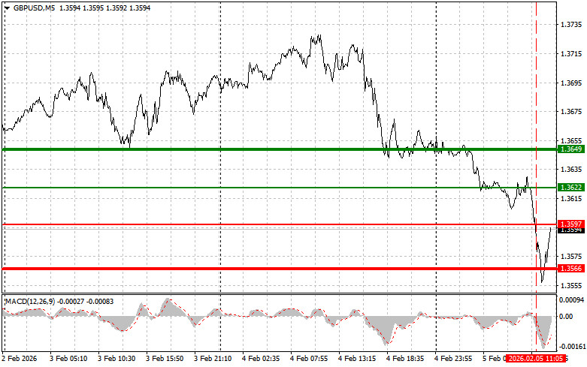Click the 4 Feb 13:15 time label

[357, 359]
